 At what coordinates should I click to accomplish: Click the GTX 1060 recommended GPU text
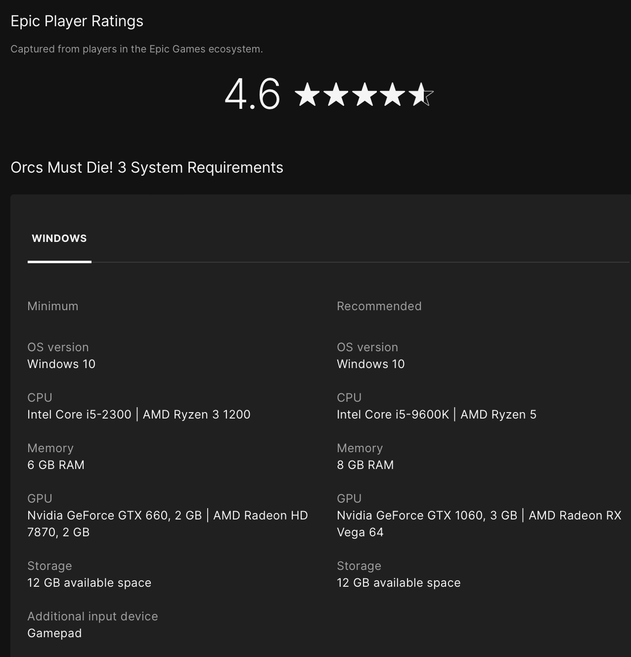[x=427, y=516]
